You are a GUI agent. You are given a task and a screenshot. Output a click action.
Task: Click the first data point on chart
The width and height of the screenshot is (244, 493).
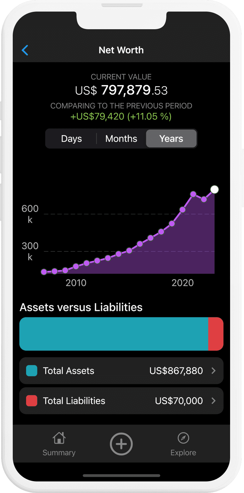(x=44, y=272)
